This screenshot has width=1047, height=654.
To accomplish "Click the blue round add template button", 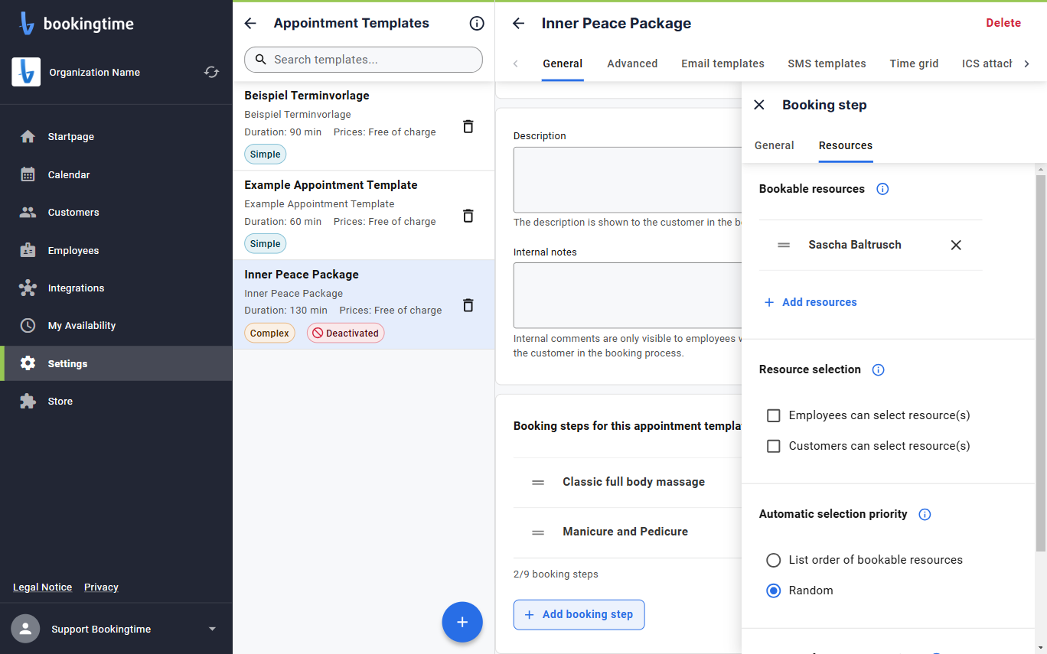I will point(462,622).
